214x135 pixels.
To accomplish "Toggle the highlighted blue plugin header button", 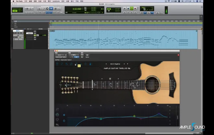I will [76, 57].
